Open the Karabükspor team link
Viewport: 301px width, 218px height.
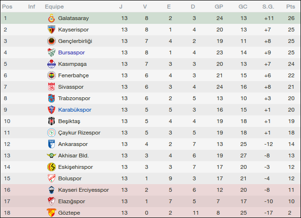click(74, 110)
